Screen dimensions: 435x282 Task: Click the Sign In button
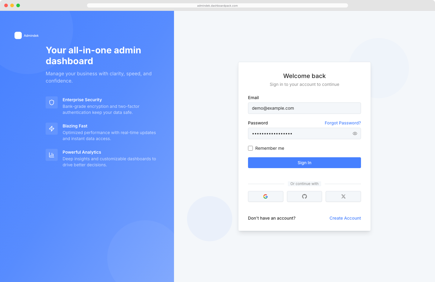point(304,163)
